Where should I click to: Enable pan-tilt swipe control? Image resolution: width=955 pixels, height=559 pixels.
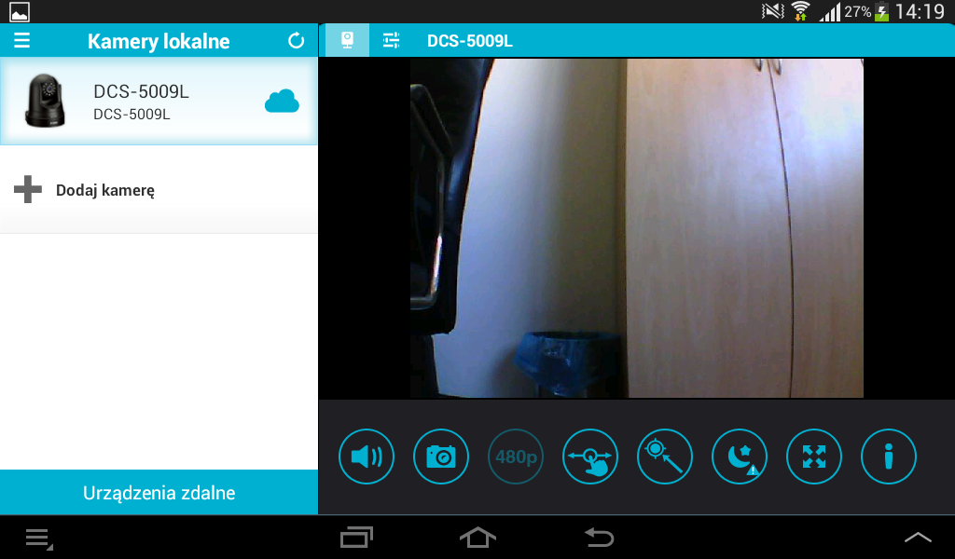(590, 457)
